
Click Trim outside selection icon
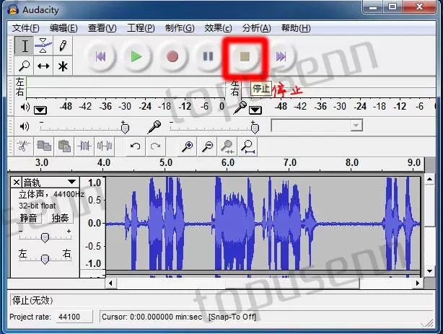pos(84,146)
